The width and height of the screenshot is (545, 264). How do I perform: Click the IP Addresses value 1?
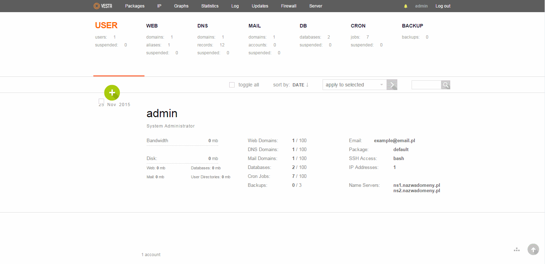[x=394, y=168]
